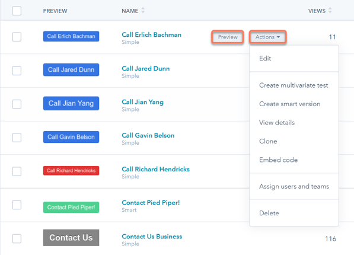This screenshot has height=255, width=354.
Task: Open the Call Gavin Belson link
Action: (x=148, y=135)
